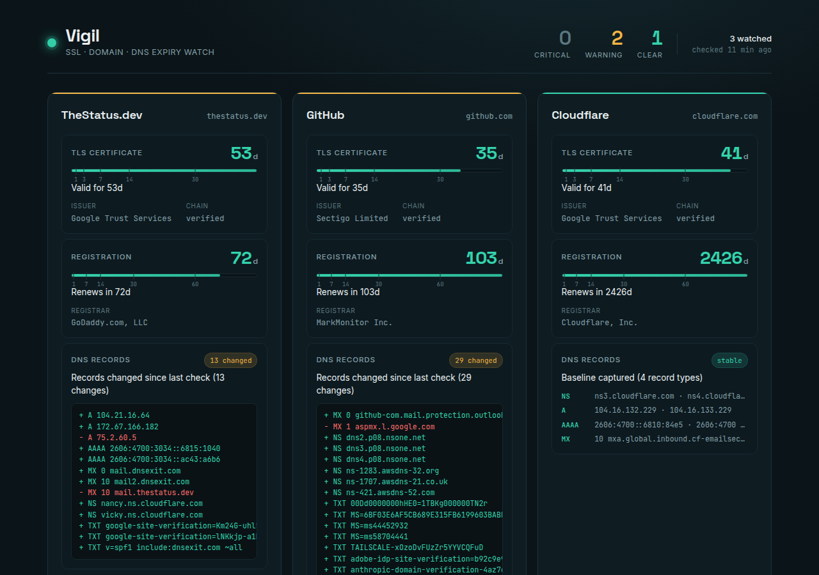
Task: Click the 'stable' DNS badge on Cloudflare
Action: point(729,360)
